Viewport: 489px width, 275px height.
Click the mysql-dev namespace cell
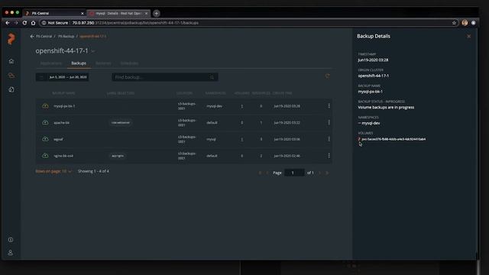(x=214, y=106)
